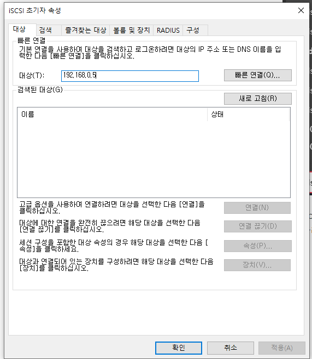Open the RADIUS tab
The image size is (312, 359).
tap(168, 30)
